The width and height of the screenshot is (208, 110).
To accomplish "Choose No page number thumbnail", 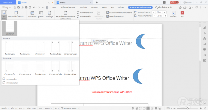I will tap(10, 28).
